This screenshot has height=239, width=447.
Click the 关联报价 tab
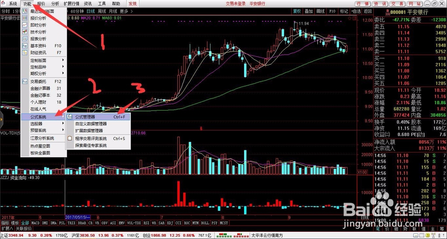click(x=24, y=229)
